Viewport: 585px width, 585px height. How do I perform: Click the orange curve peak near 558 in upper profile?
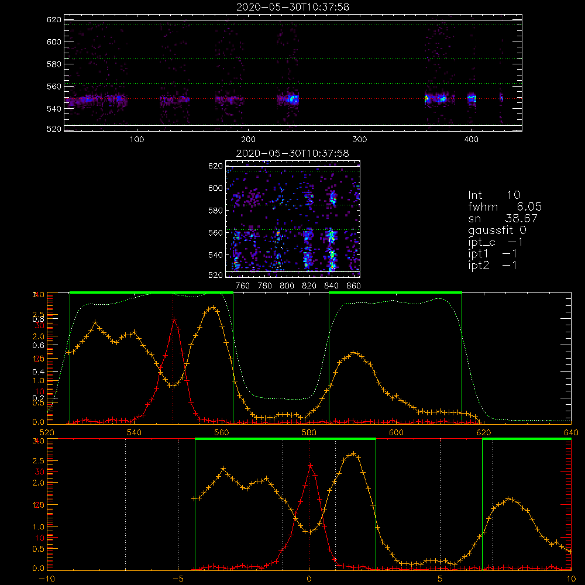(x=213, y=308)
